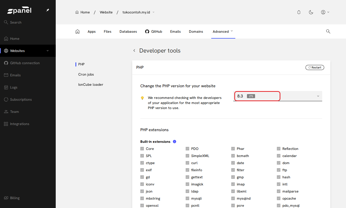Open Billing in the sidebar
The width and height of the screenshot is (346, 208).
click(28, 198)
